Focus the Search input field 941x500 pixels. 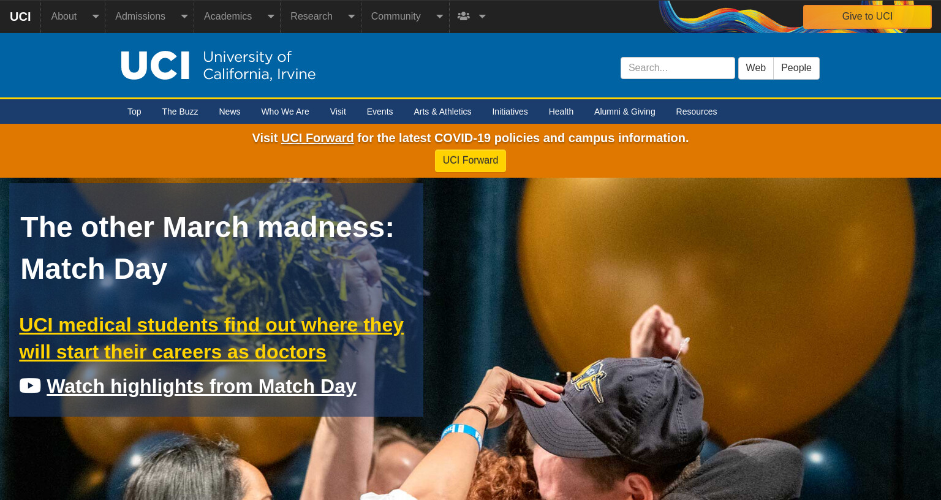point(678,68)
